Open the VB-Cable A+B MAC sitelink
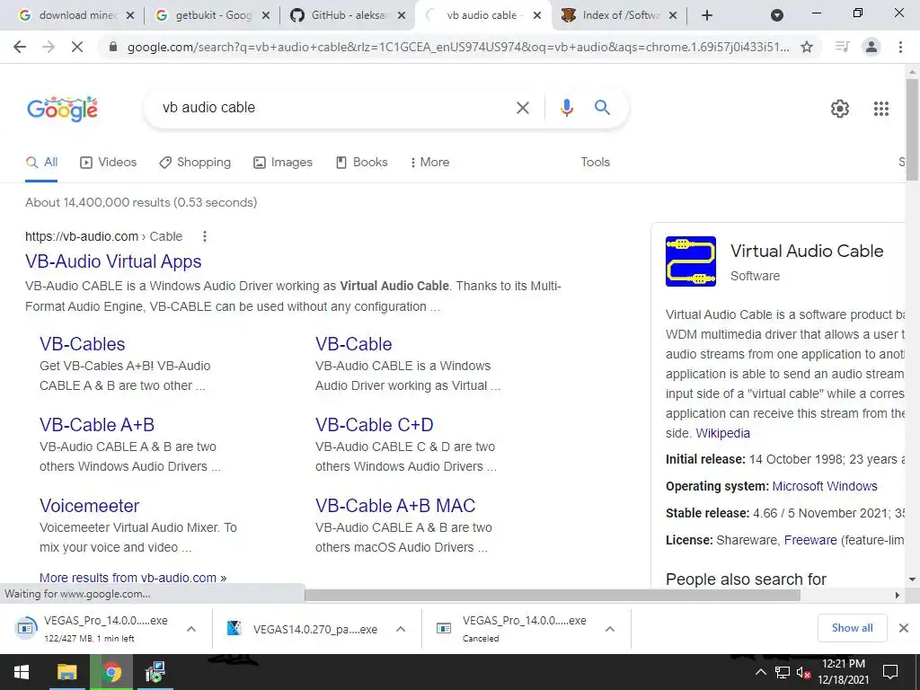 click(395, 506)
